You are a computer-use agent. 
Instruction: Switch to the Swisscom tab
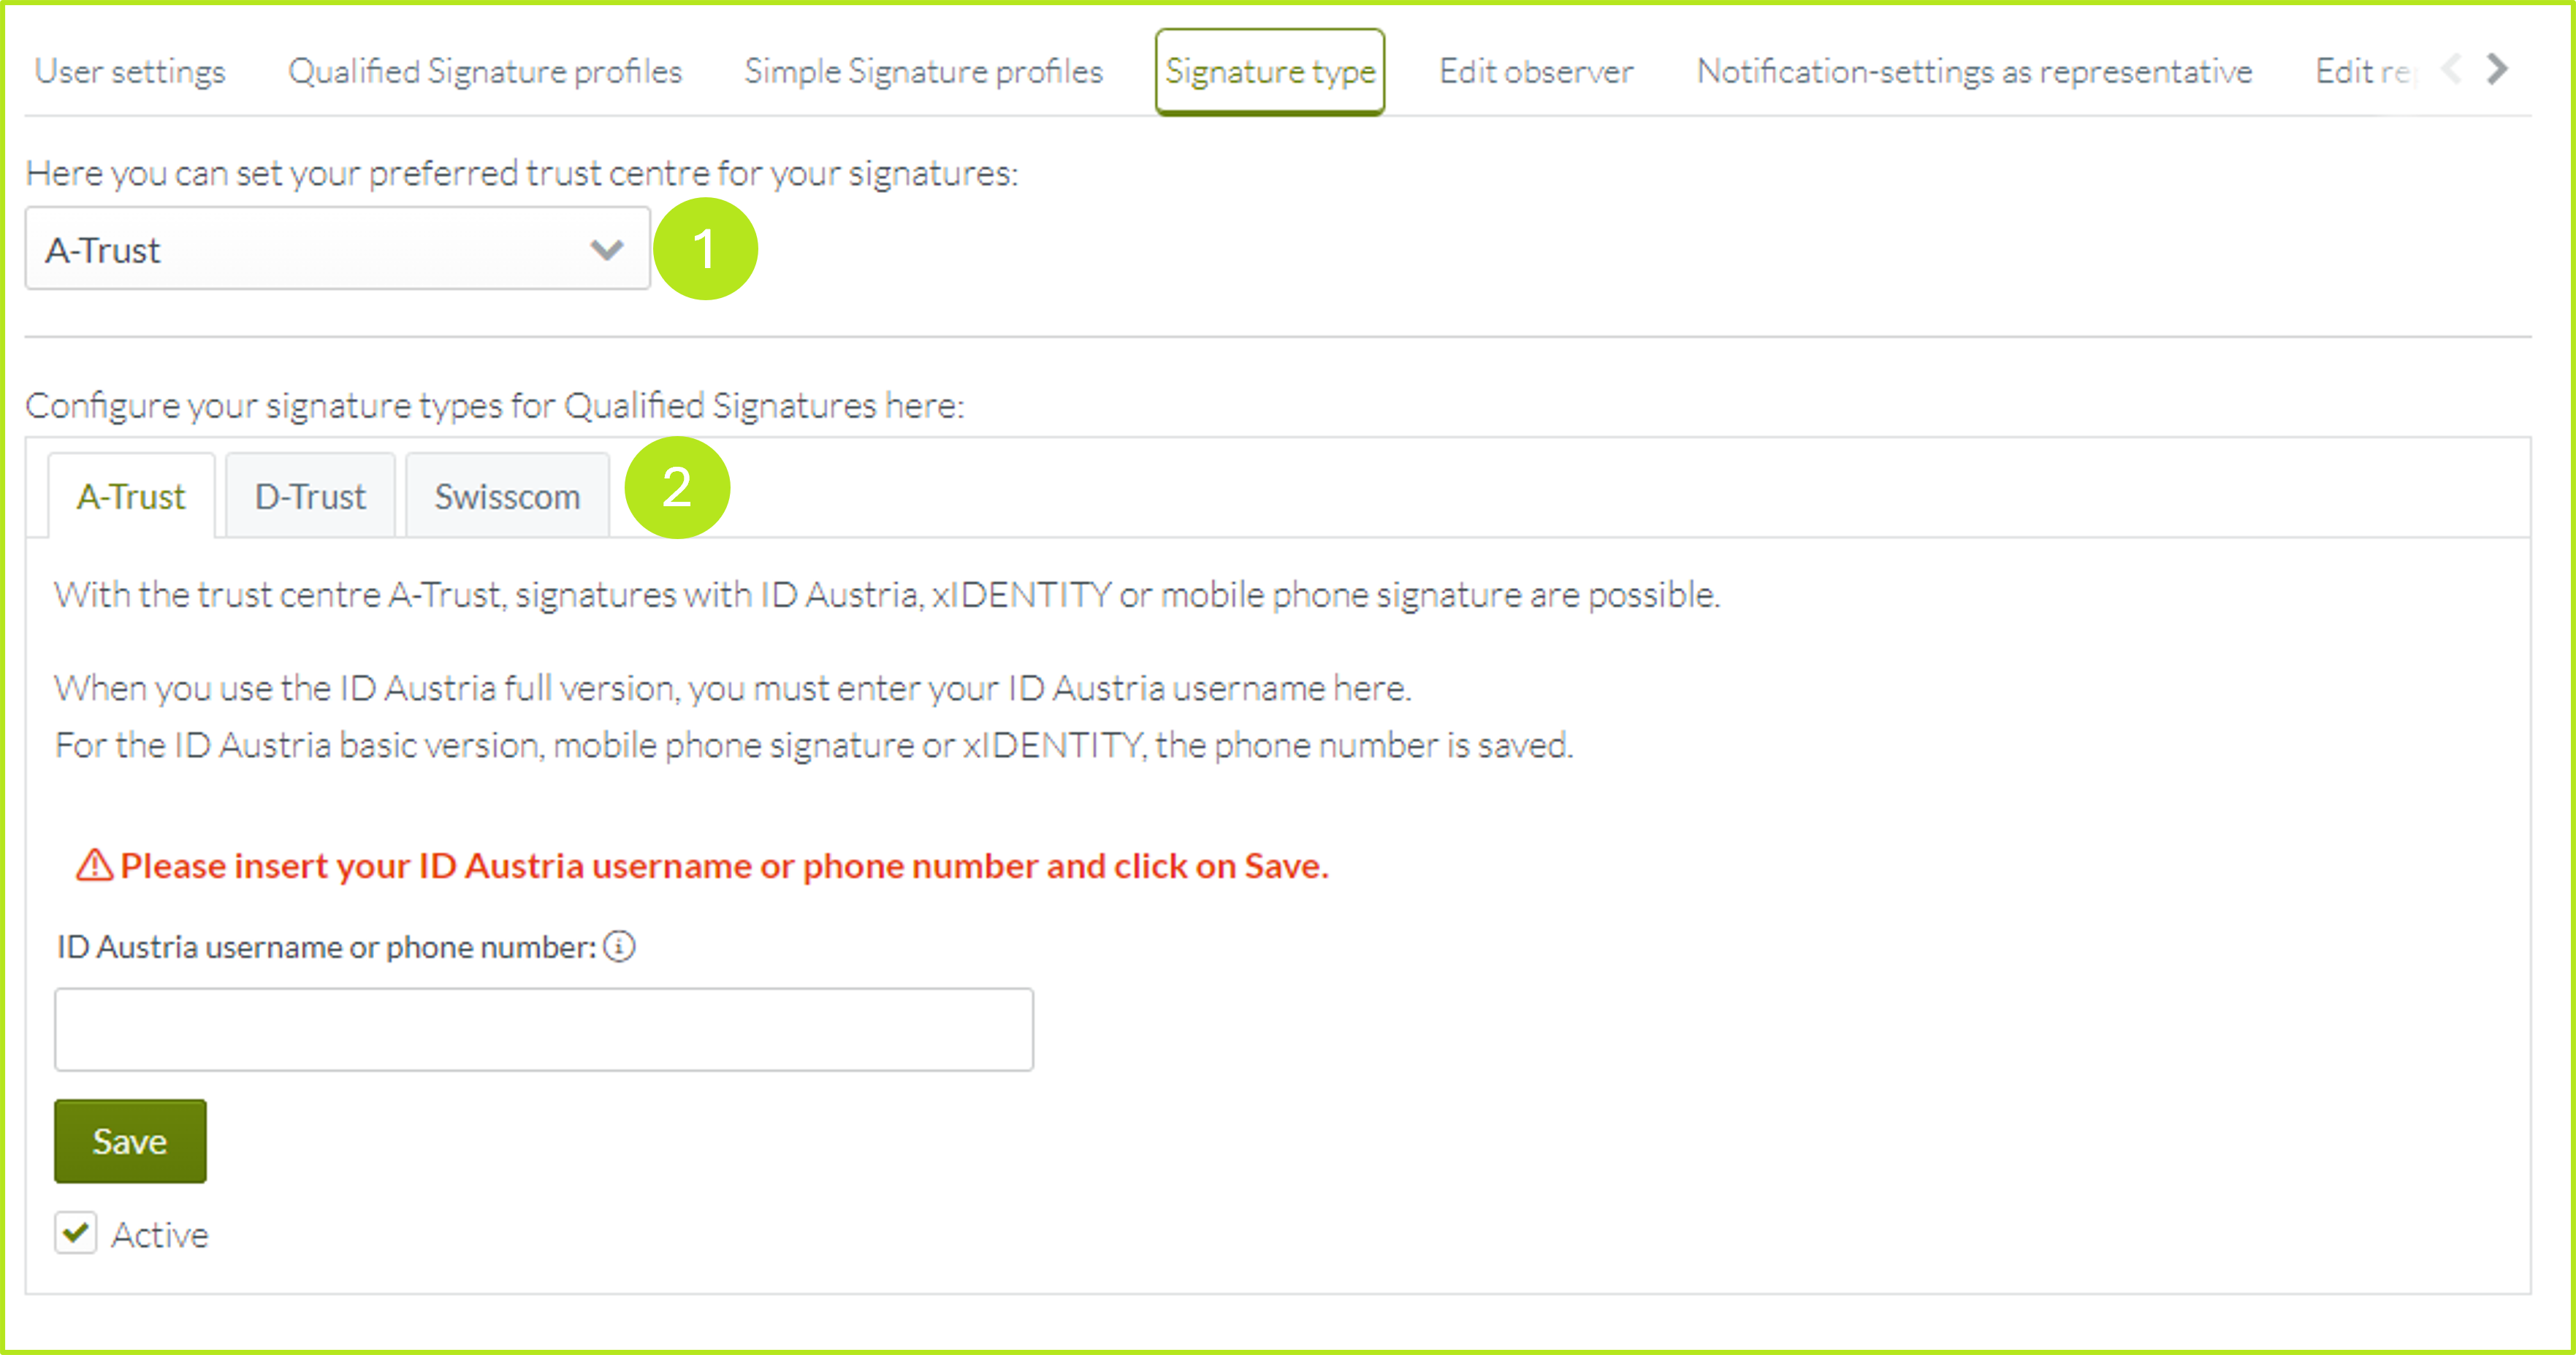click(x=507, y=496)
